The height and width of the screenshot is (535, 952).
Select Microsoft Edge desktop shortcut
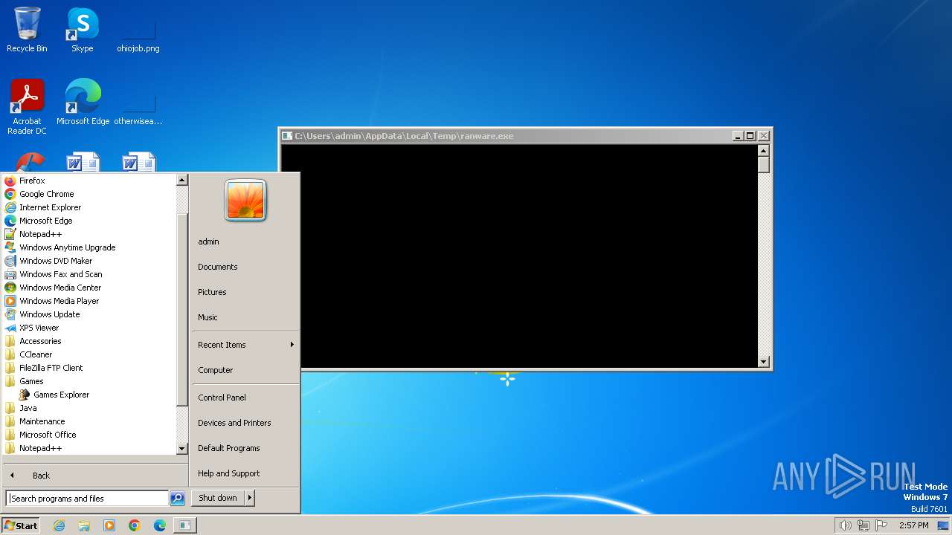point(83,102)
